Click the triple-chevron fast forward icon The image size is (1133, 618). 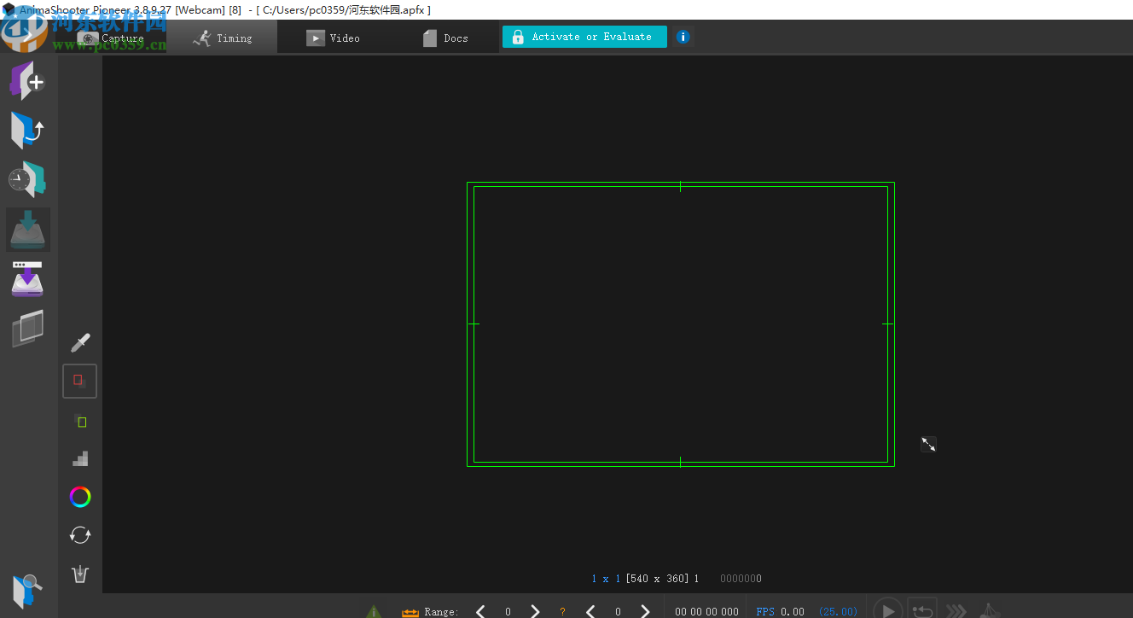click(956, 610)
